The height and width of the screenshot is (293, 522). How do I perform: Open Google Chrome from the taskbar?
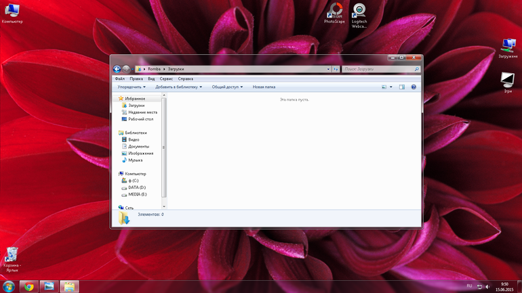click(x=29, y=286)
